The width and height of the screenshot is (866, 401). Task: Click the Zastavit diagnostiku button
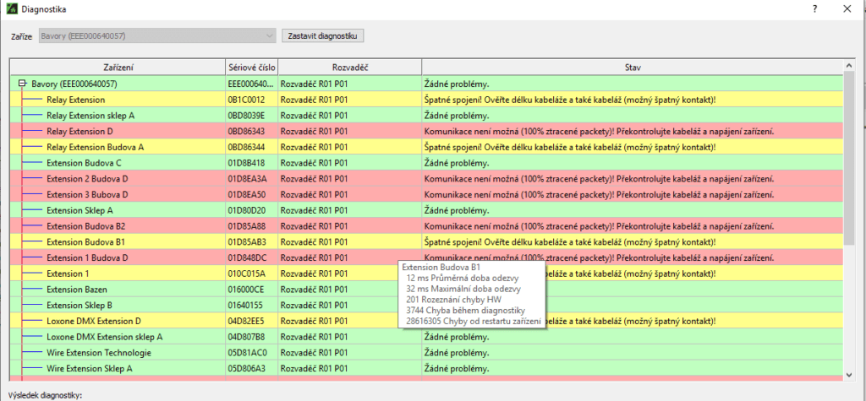pyautogui.click(x=322, y=36)
